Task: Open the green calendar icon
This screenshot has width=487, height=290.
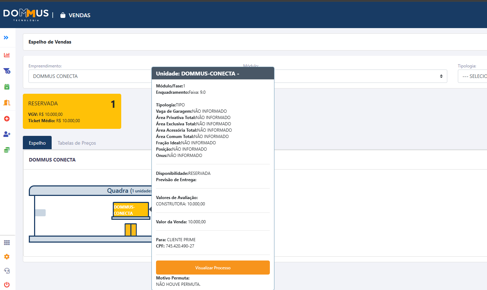Action: click(x=7, y=87)
